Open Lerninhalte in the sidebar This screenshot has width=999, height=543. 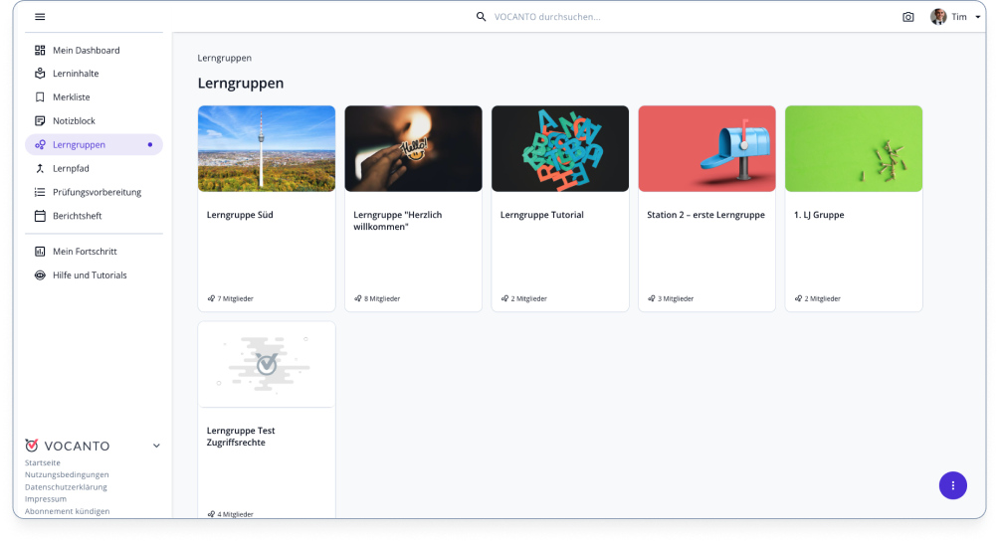coord(76,74)
